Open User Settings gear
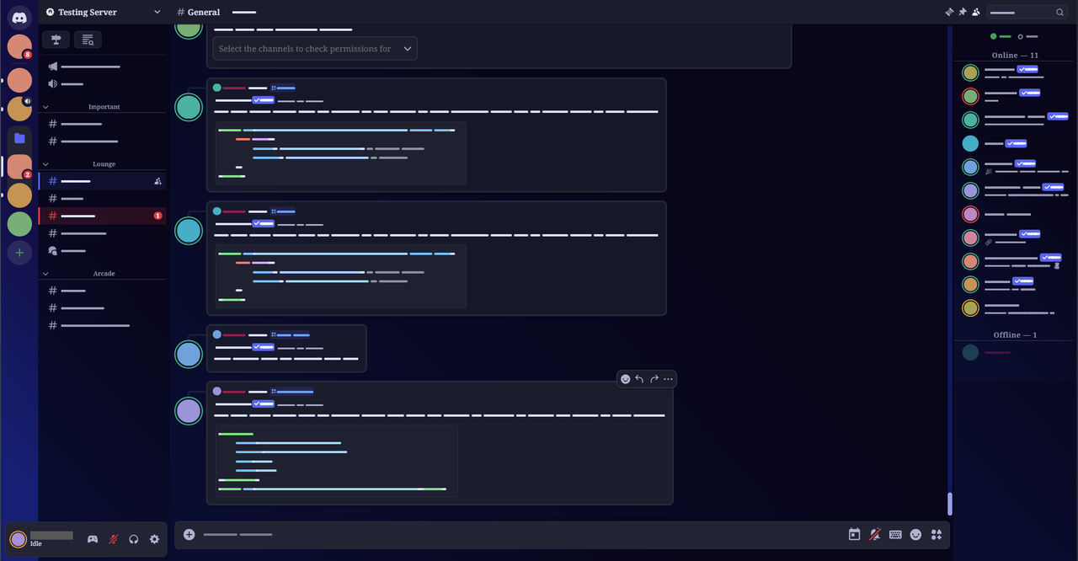 154,539
